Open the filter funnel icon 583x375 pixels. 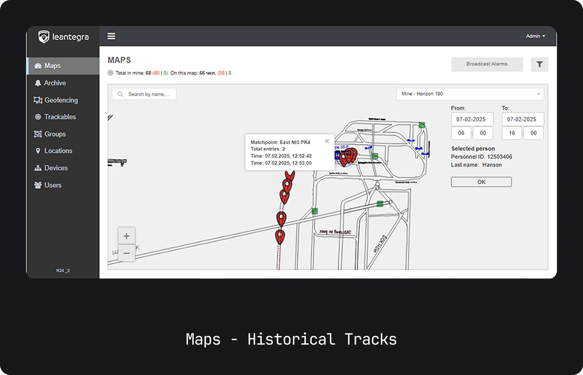coord(539,64)
